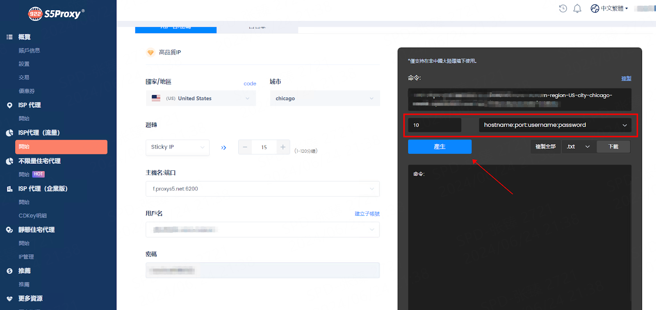Image resolution: width=656 pixels, height=310 pixels.
Task: Increase rotation minutes with plus button
Action: 283,147
